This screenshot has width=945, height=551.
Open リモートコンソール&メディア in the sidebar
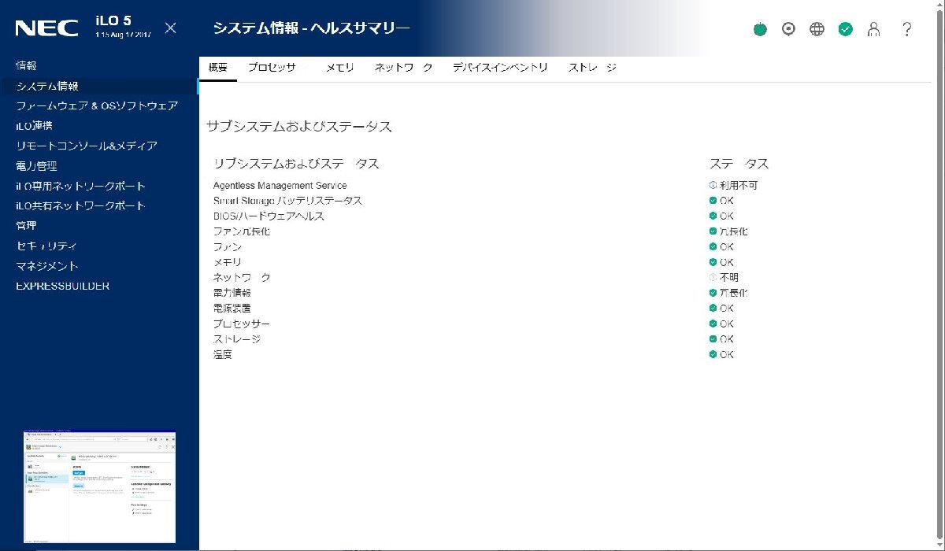[87, 146]
